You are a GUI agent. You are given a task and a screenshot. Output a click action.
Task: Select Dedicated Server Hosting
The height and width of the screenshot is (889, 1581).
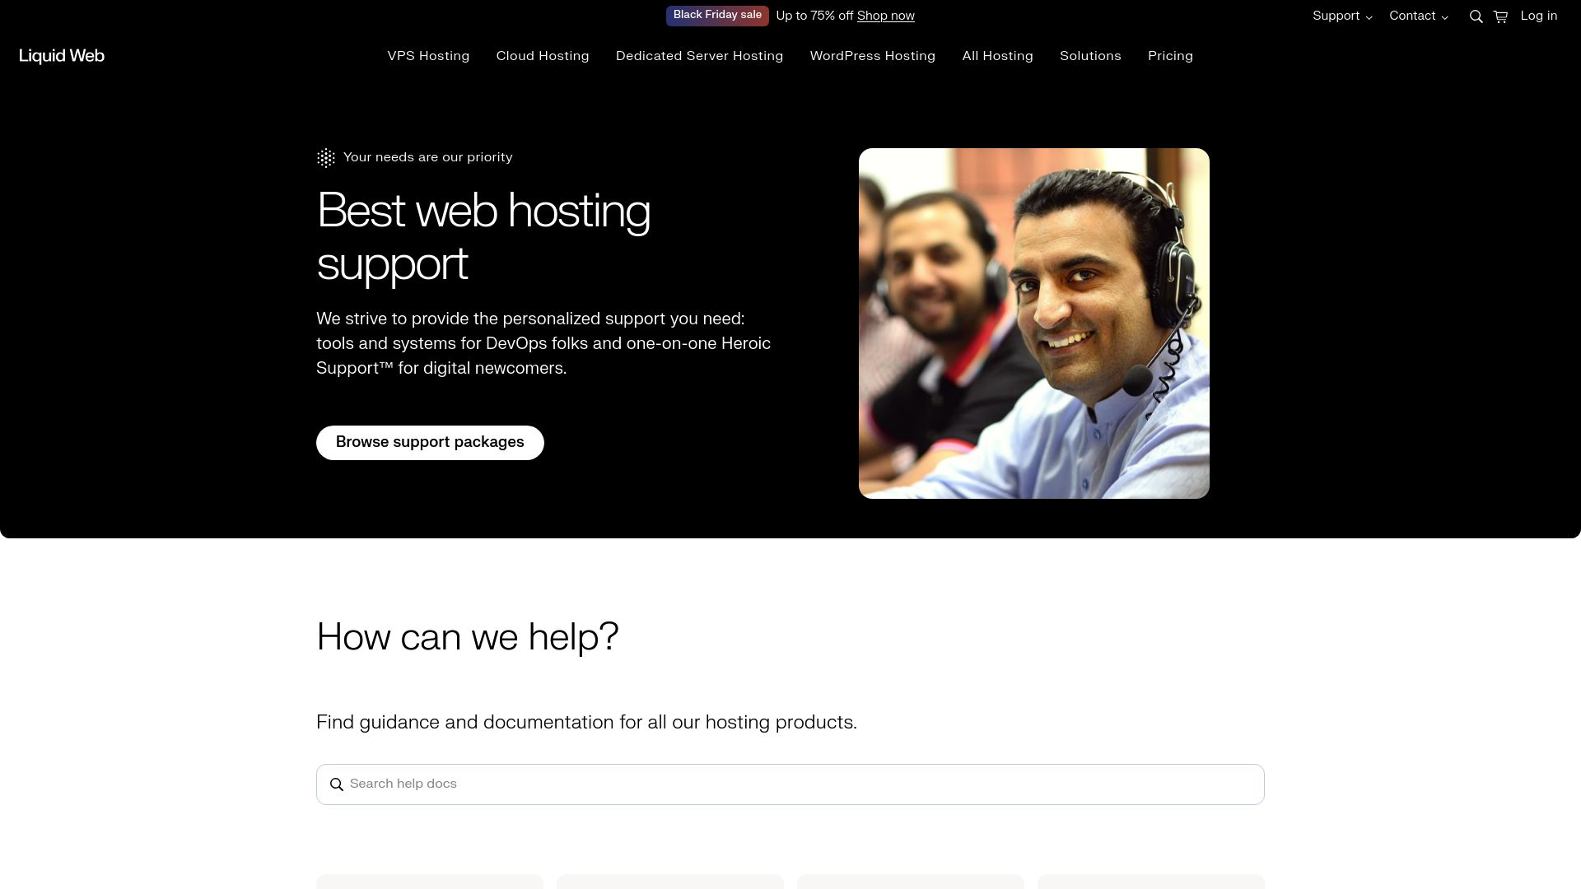(x=698, y=57)
